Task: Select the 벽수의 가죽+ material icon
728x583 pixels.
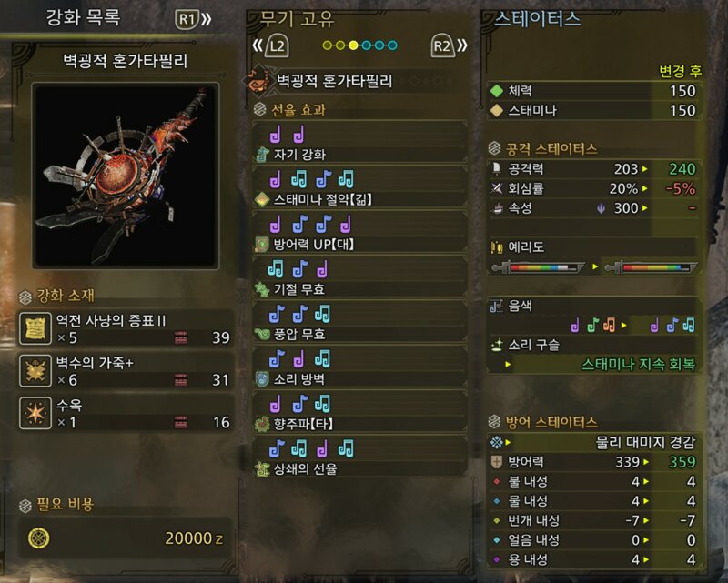Action: pos(35,371)
